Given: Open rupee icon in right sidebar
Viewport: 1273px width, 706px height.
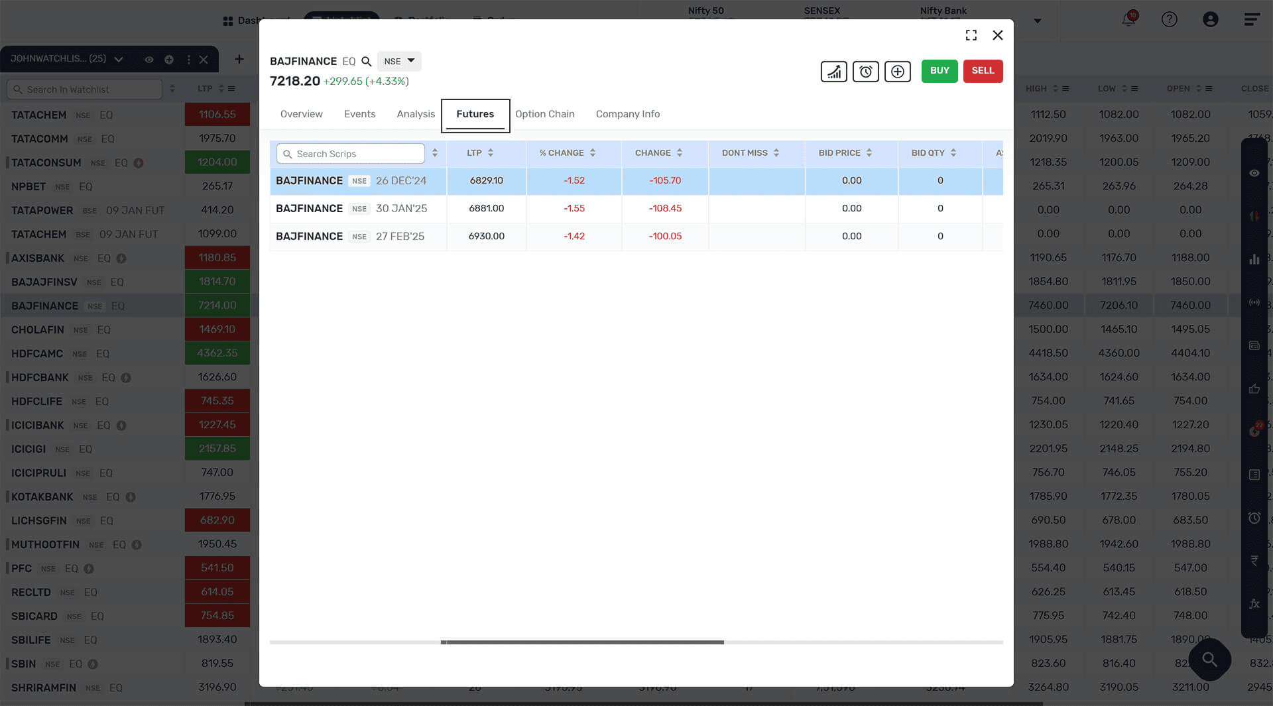Looking at the screenshot, I should [1254, 561].
